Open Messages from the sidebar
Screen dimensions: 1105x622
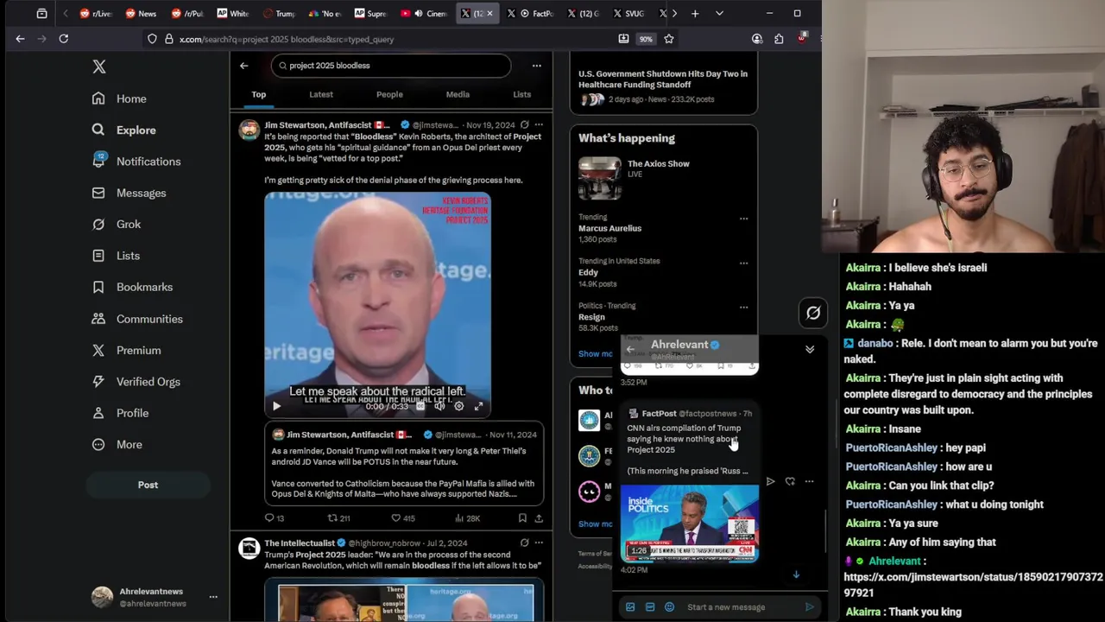[129, 193]
